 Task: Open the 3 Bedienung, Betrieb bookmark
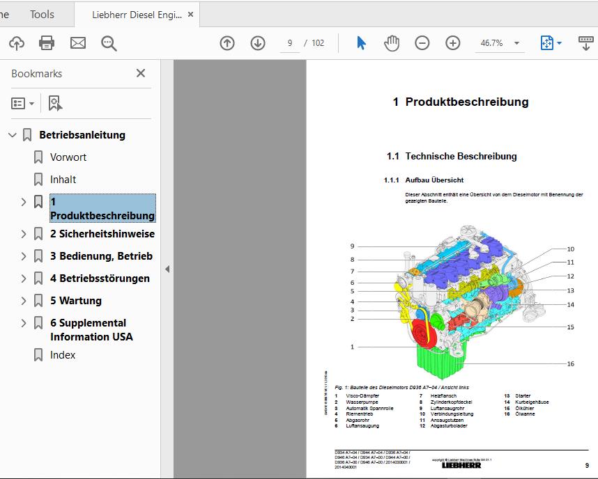point(101,256)
